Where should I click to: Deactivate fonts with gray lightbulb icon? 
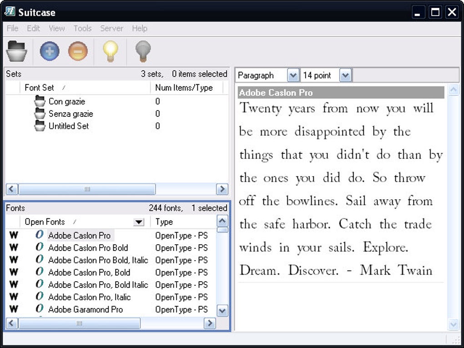coord(143,51)
